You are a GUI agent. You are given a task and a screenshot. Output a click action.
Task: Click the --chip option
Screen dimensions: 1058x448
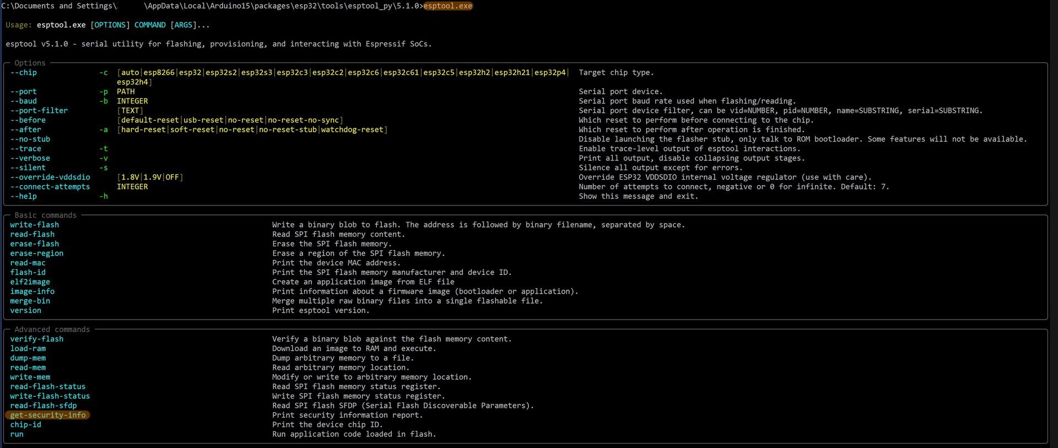pyautogui.click(x=23, y=73)
